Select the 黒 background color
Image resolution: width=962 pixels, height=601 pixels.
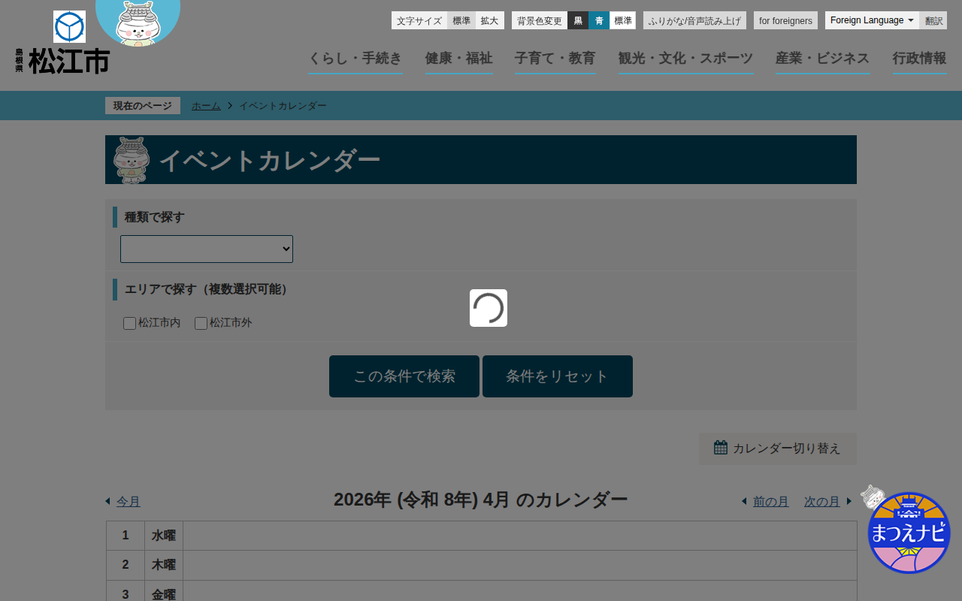pos(578,20)
